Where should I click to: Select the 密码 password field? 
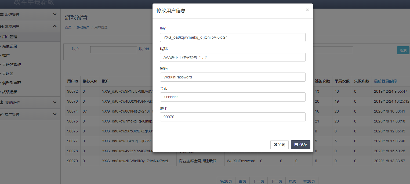(x=233, y=77)
